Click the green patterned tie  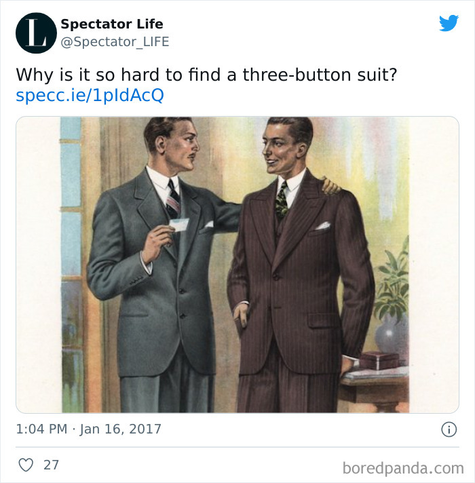[x=282, y=201]
